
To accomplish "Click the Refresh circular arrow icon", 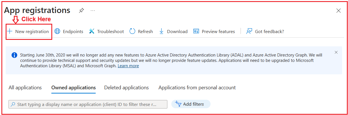I will click(x=132, y=31).
